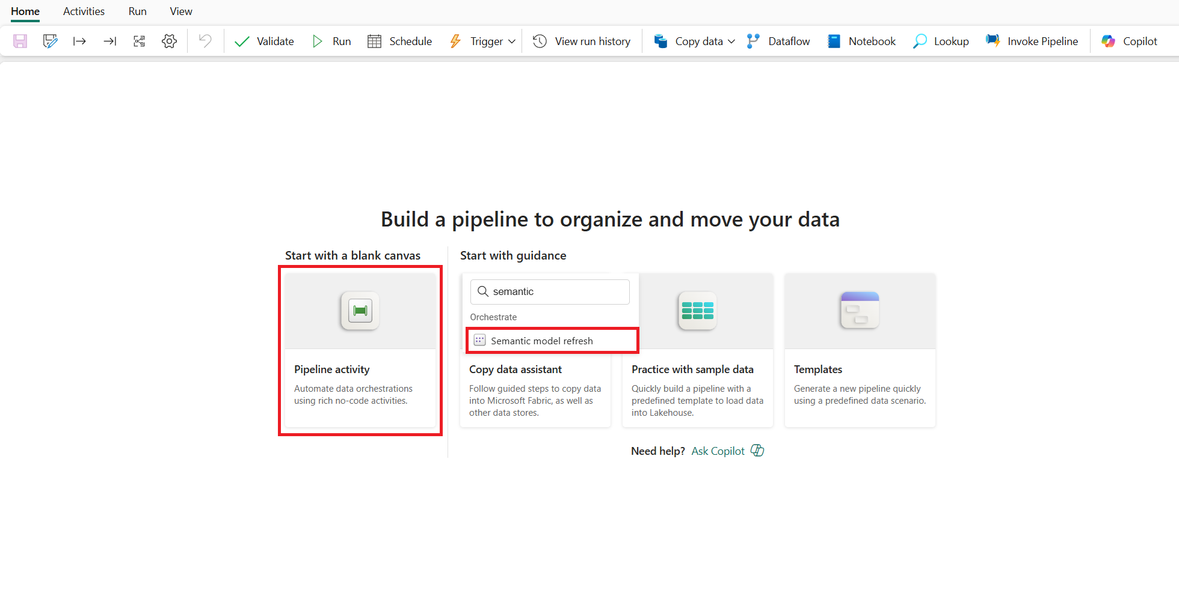Click the green Run play icon
The width and height of the screenshot is (1179, 596).
[x=318, y=41]
